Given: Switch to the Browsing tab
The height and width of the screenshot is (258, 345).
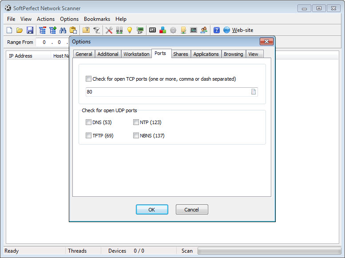Looking at the screenshot, I should (233, 54).
